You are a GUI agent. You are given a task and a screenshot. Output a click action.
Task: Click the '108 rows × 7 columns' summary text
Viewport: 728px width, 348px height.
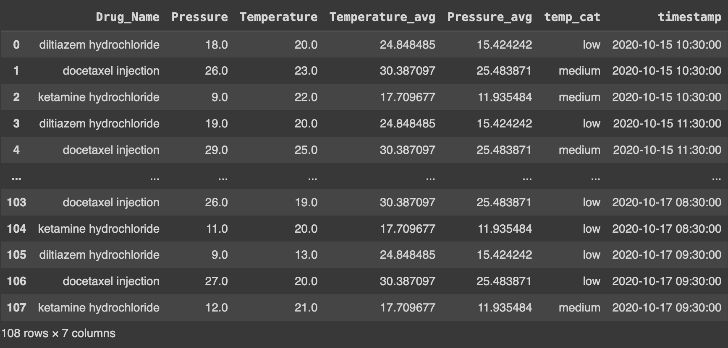[58, 333]
